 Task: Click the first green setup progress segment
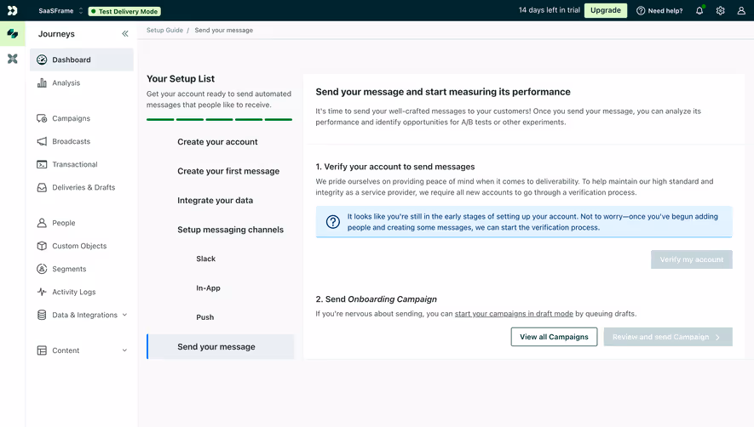click(x=160, y=119)
